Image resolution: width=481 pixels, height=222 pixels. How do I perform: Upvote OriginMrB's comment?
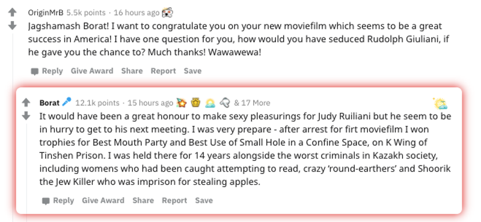[x=12, y=12]
